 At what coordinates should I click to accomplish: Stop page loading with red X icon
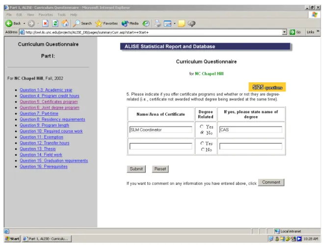pos(45,24)
